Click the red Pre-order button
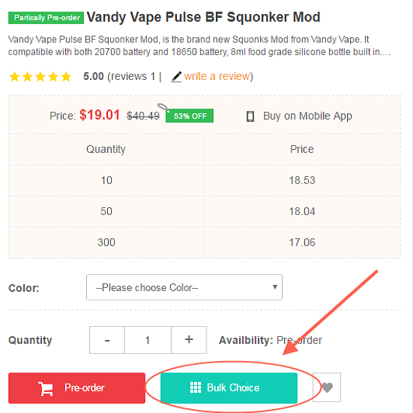 pyautogui.click(x=77, y=388)
